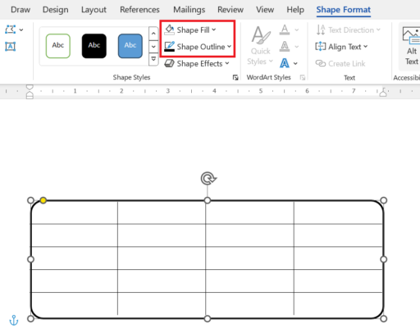Expand the Shape Outline dropdown arrow
Image resolution: width=420 pixels, height=334 pixels.
point(229,46)
